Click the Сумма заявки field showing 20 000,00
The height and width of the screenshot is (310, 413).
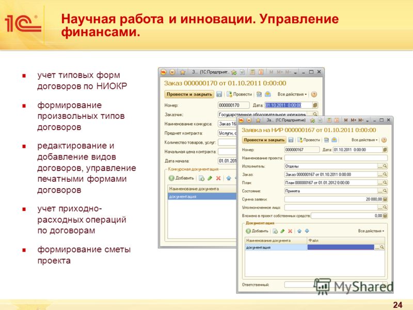[x=333, y=199]
